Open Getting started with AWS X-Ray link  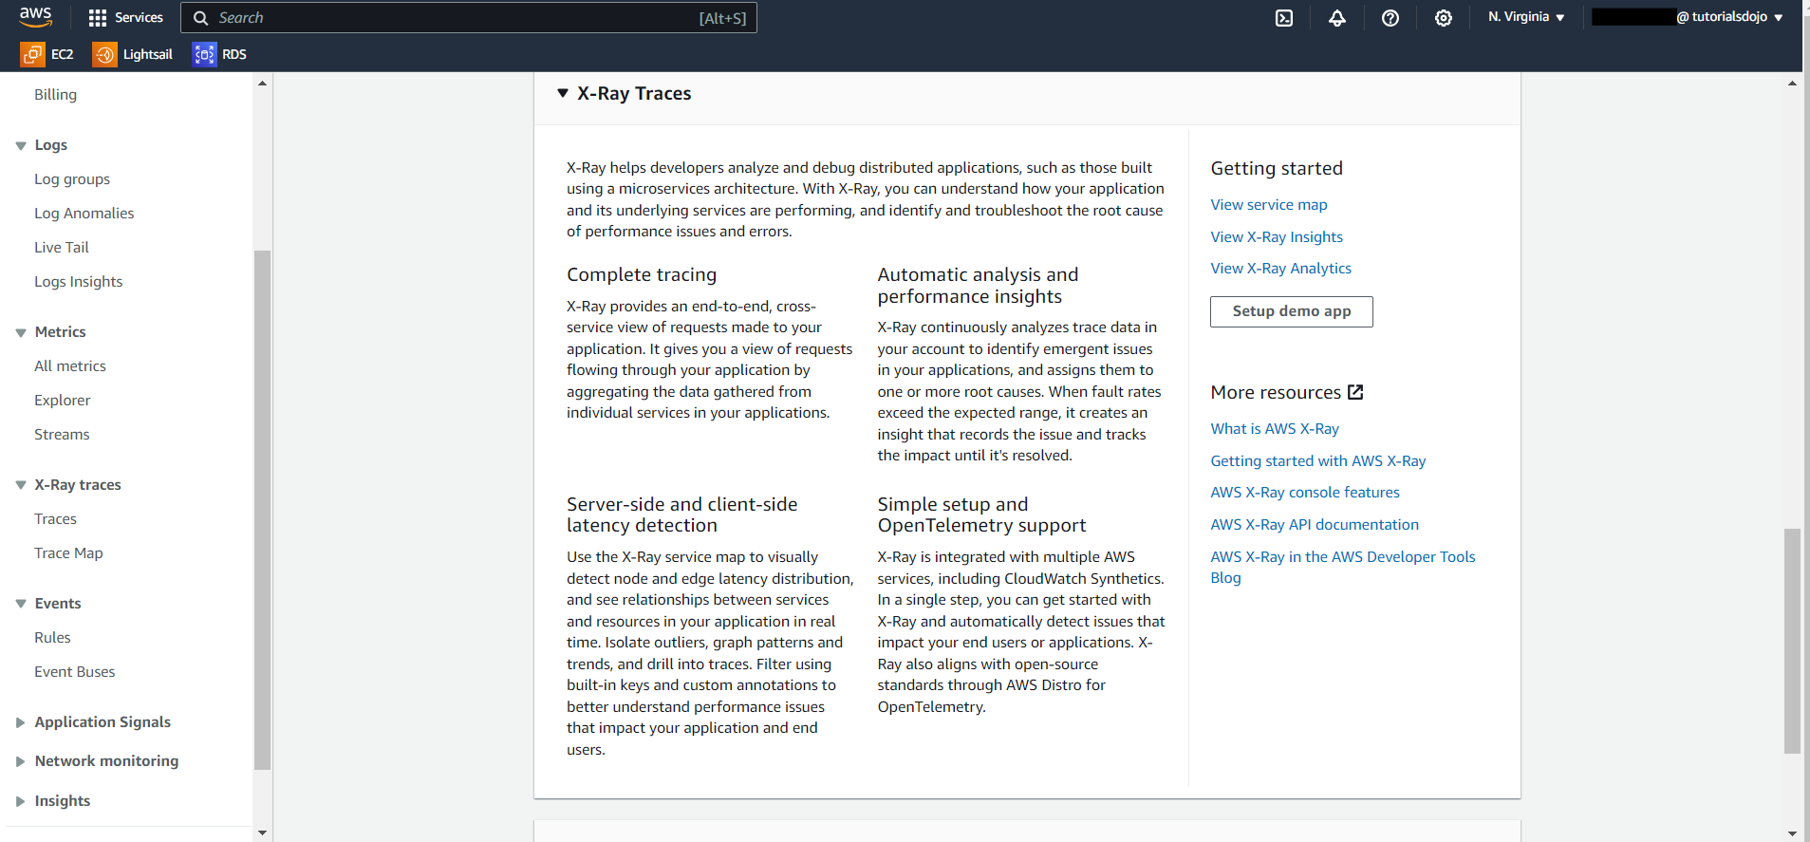coord(1318,461)
